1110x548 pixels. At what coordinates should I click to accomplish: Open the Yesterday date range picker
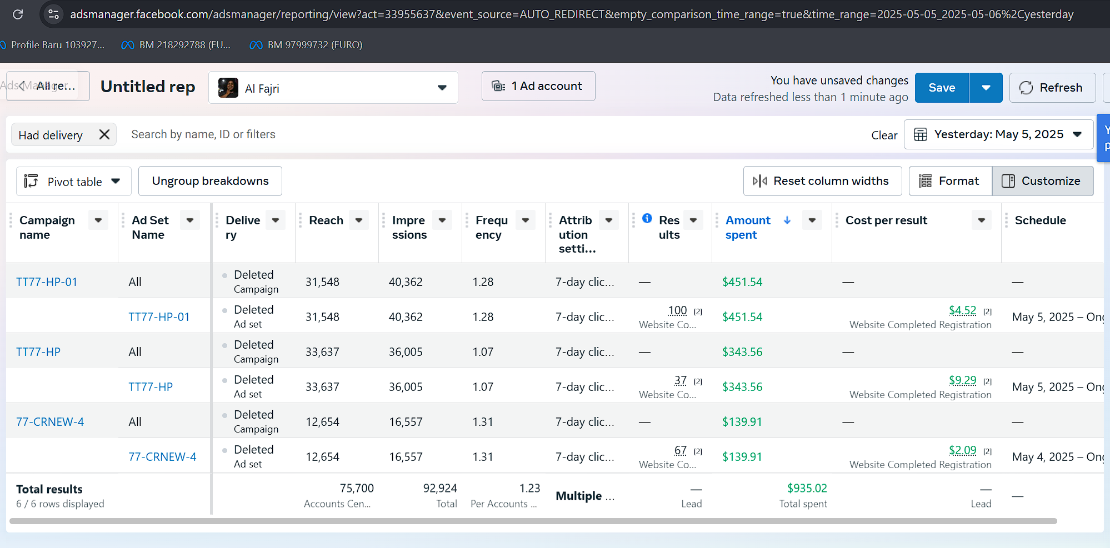[x=998, y=134]
